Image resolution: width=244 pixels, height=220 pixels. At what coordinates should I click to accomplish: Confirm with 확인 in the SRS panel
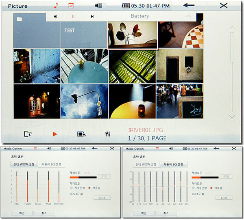point(22,213)
